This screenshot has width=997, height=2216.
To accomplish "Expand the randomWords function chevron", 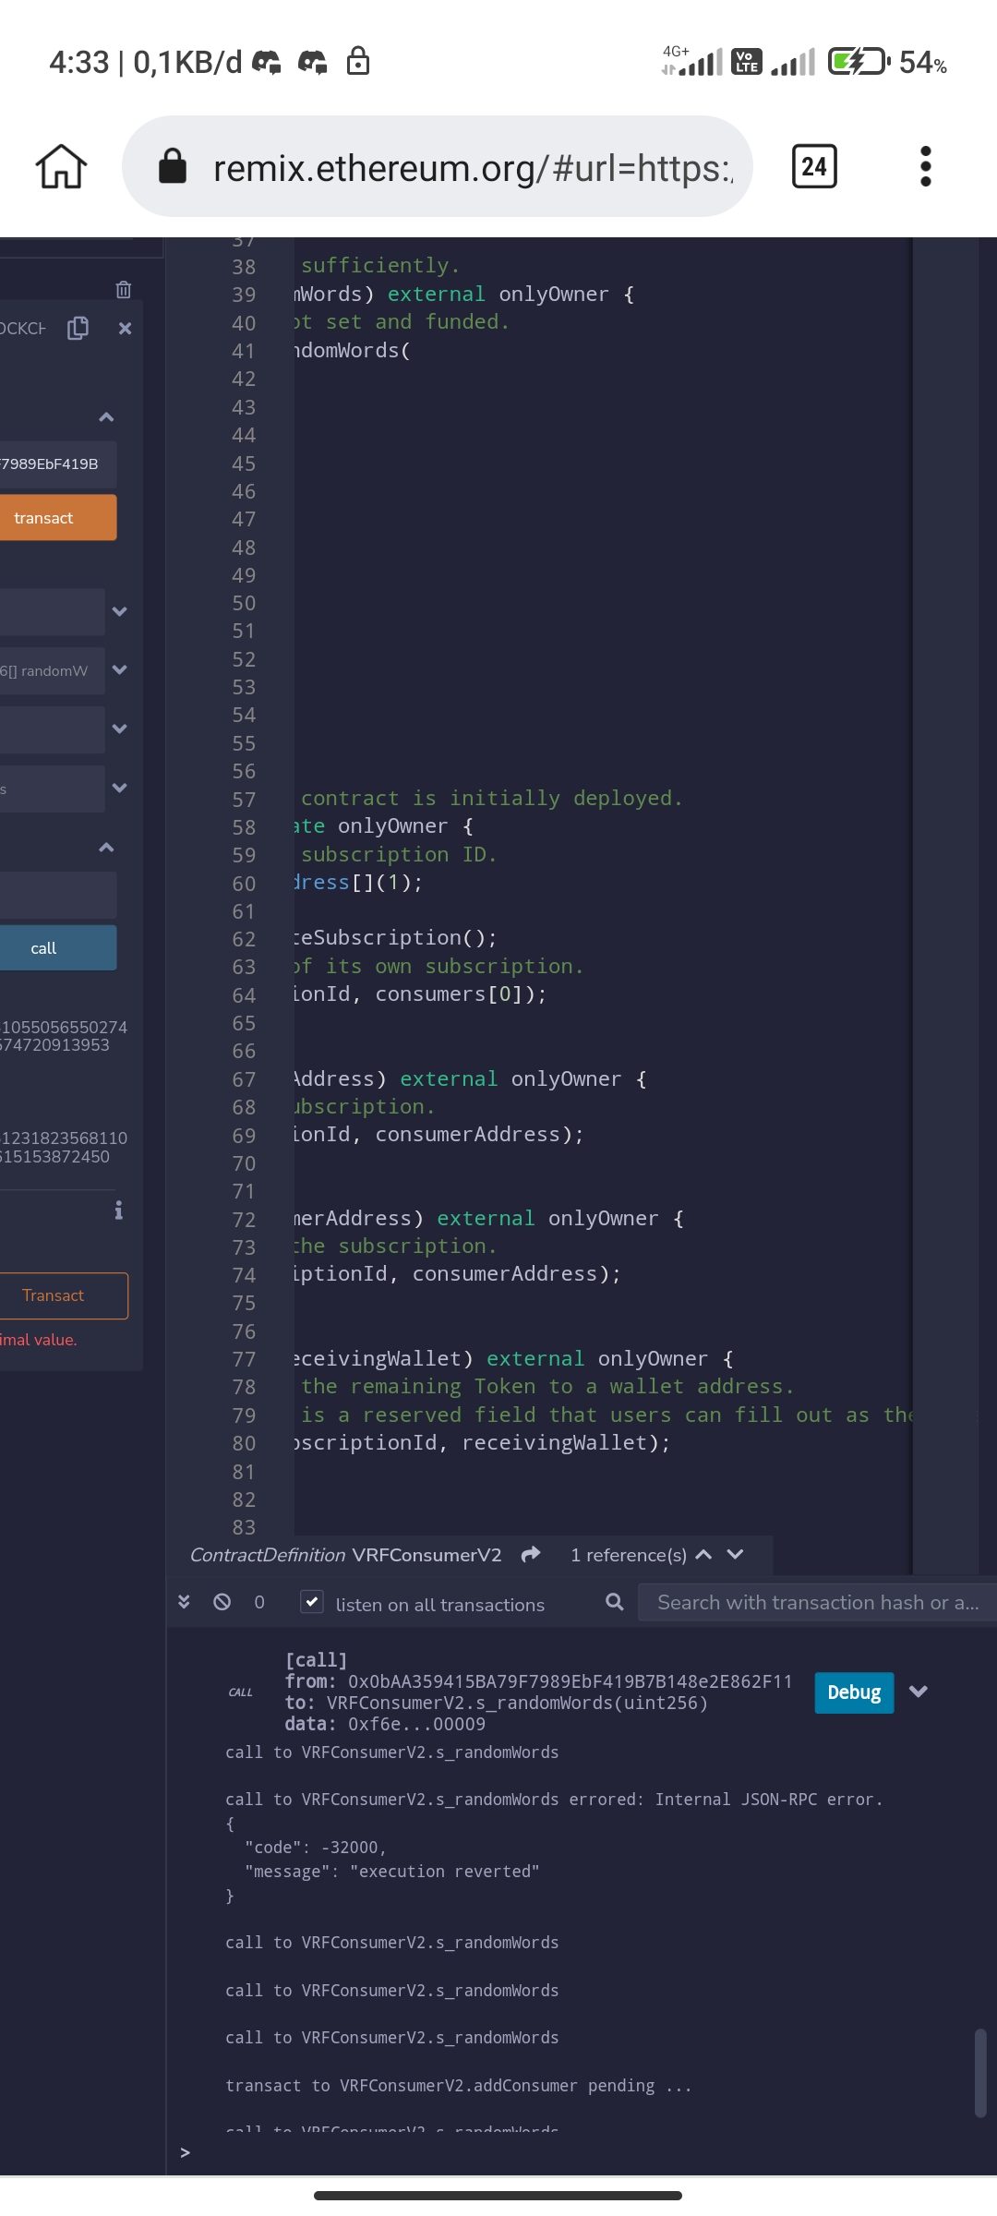I will pyautogui.click(x=119, y=670).
